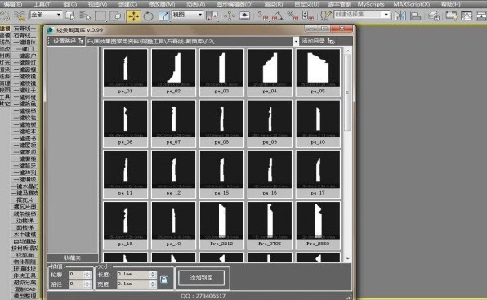Image resolution: width=487 pixels, height=300 pixels.
Task: Click the 一键门 script button
Action: point(25,49)
